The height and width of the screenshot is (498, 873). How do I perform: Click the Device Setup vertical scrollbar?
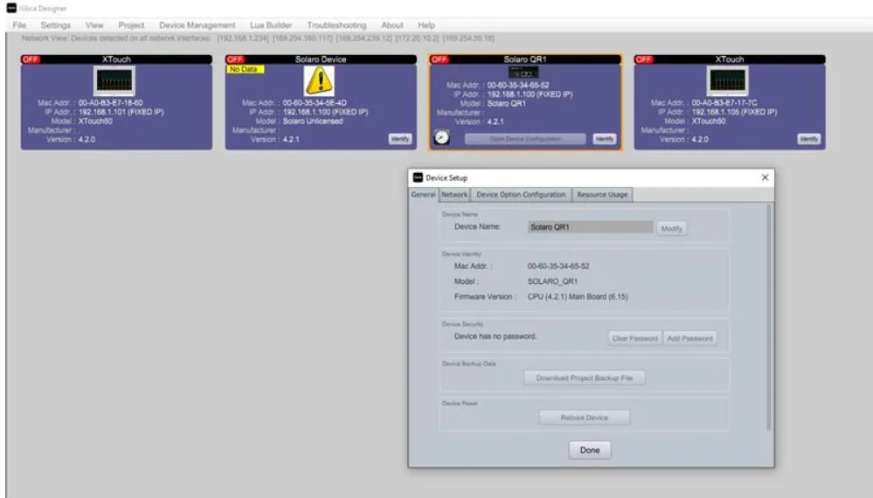click(x=769, y=317)
